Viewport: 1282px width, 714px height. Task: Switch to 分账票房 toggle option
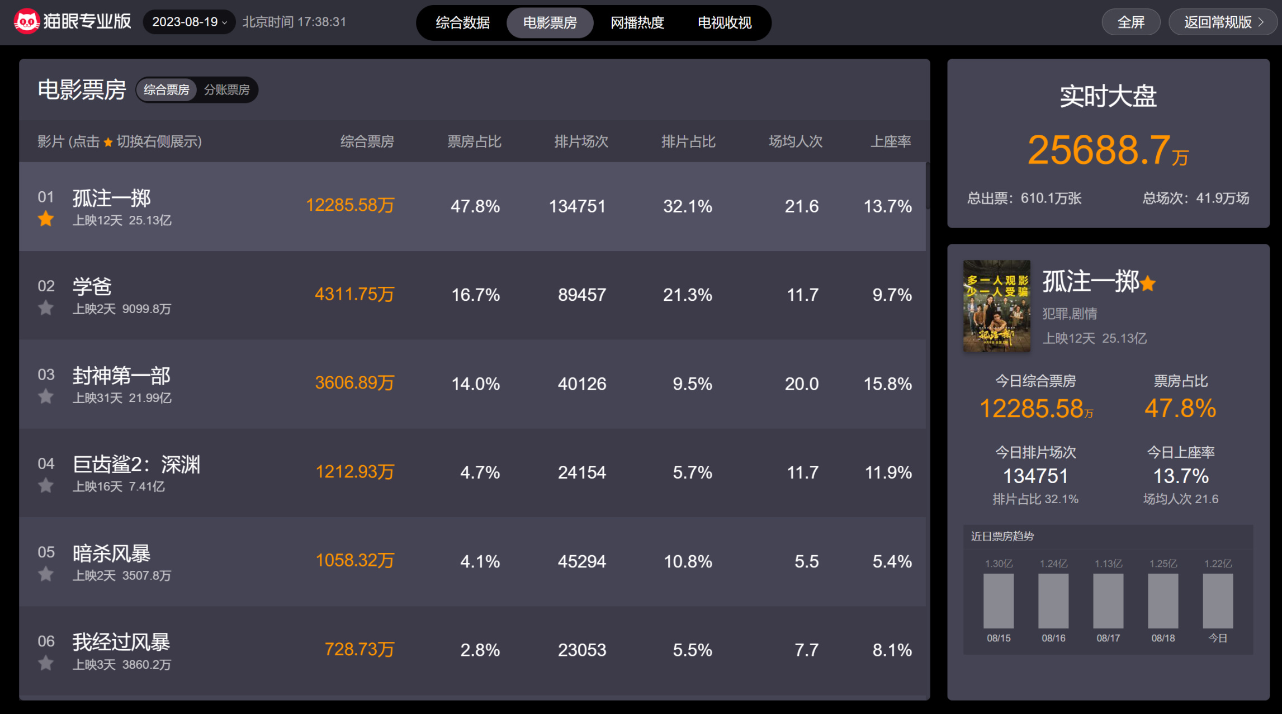[x=226, y=89]
